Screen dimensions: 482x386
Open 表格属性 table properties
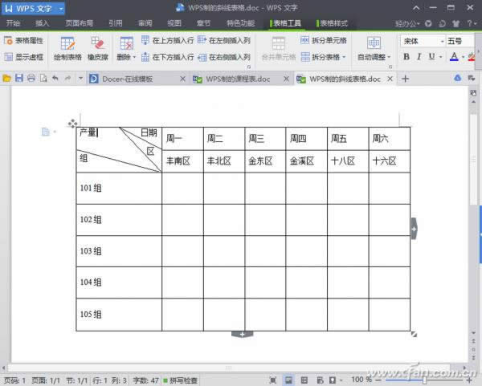(24, 40)
